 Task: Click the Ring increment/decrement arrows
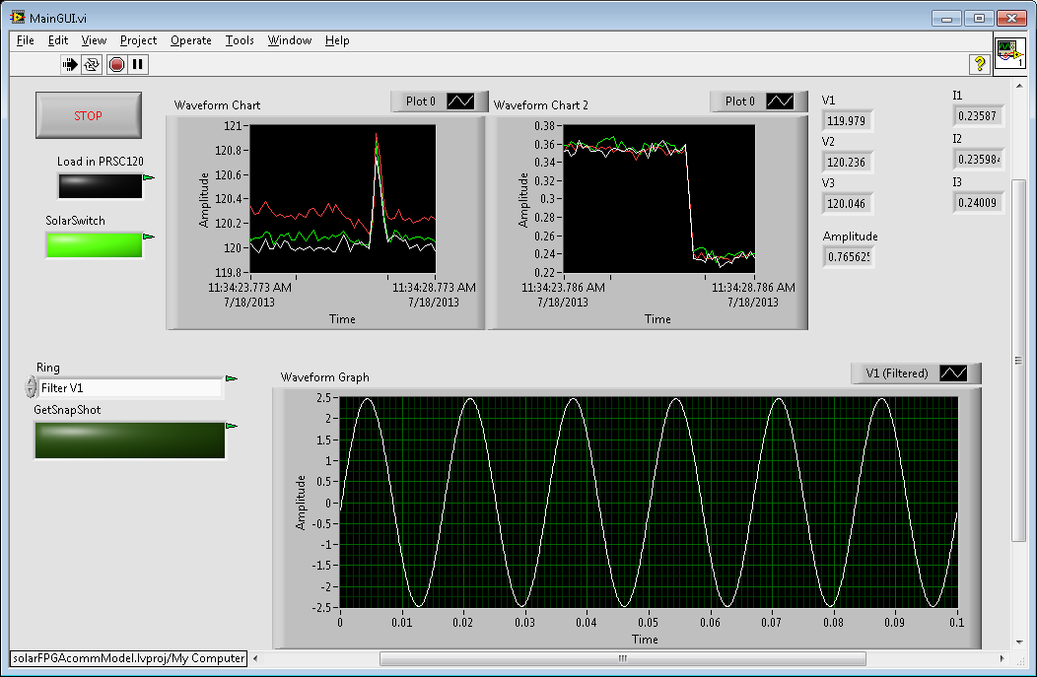[31, 387]
